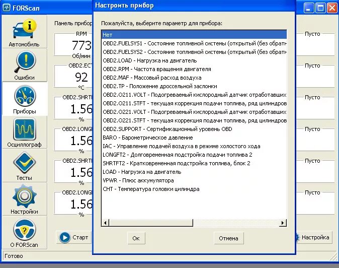Select OBD2.MAF - Массовый расход воздуха
339x268 pixels.
[194, 78]
